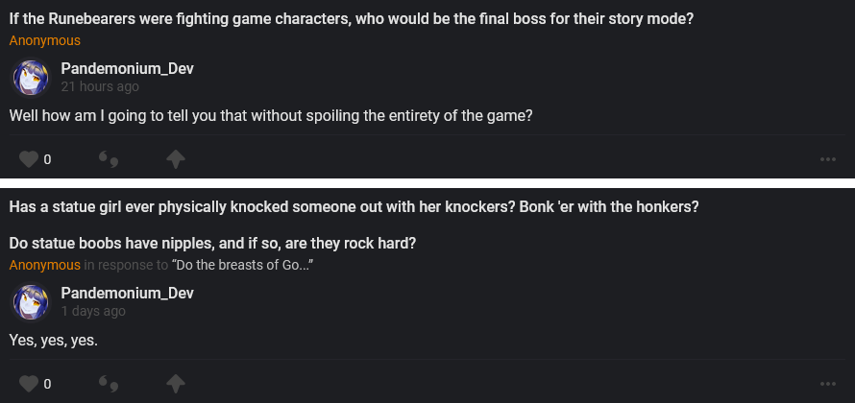Open the three-dot menu under "Yes, yes, yes."

click(x=828, y=384)
